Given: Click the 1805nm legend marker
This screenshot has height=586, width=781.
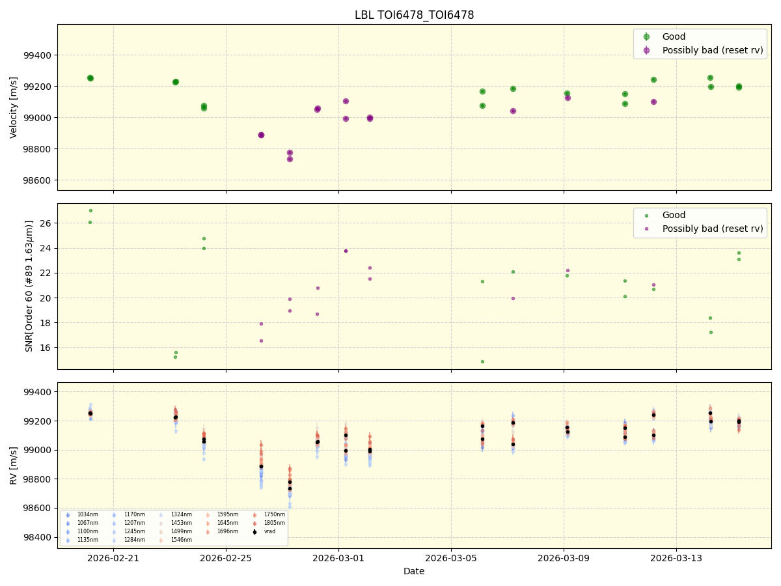Looking at the screenshot, I should (x=254, y=522).
